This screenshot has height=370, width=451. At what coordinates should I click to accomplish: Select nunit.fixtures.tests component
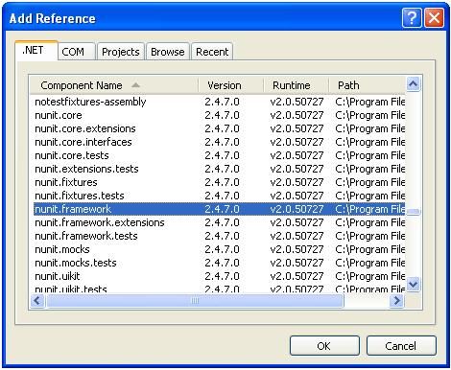(x=220, y=196)
